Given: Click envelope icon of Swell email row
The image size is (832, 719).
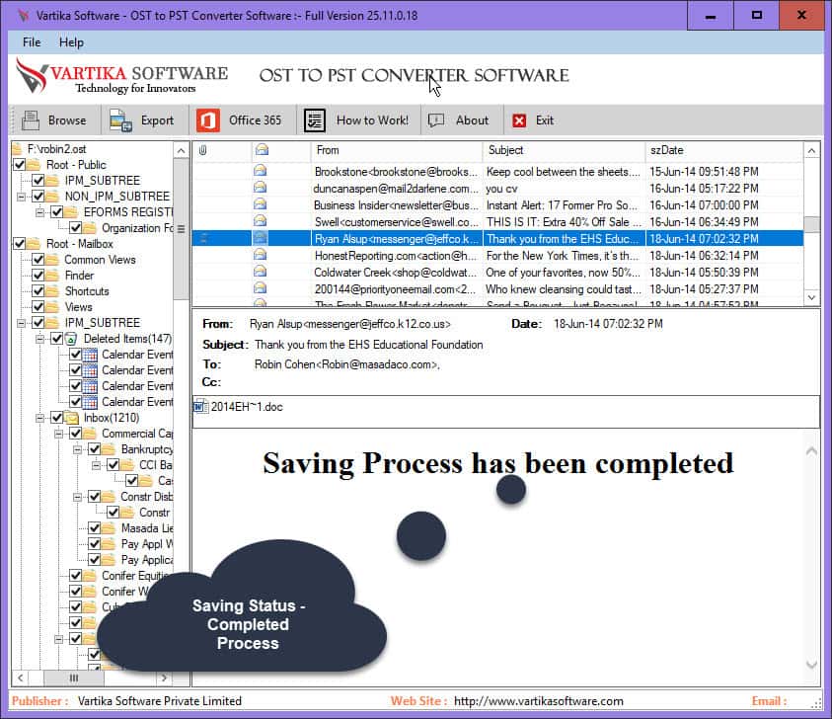Looking at the screenshot, I should tap(260, 221).
